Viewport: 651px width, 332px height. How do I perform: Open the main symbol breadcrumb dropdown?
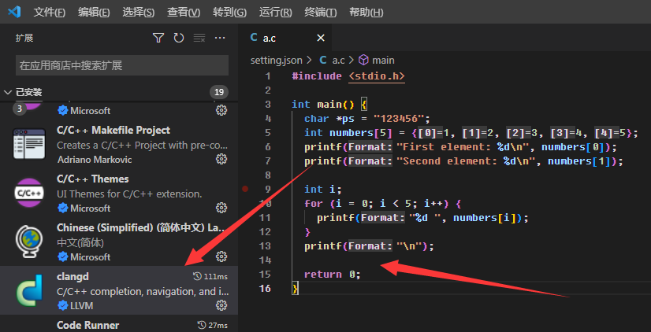(377, 60)
